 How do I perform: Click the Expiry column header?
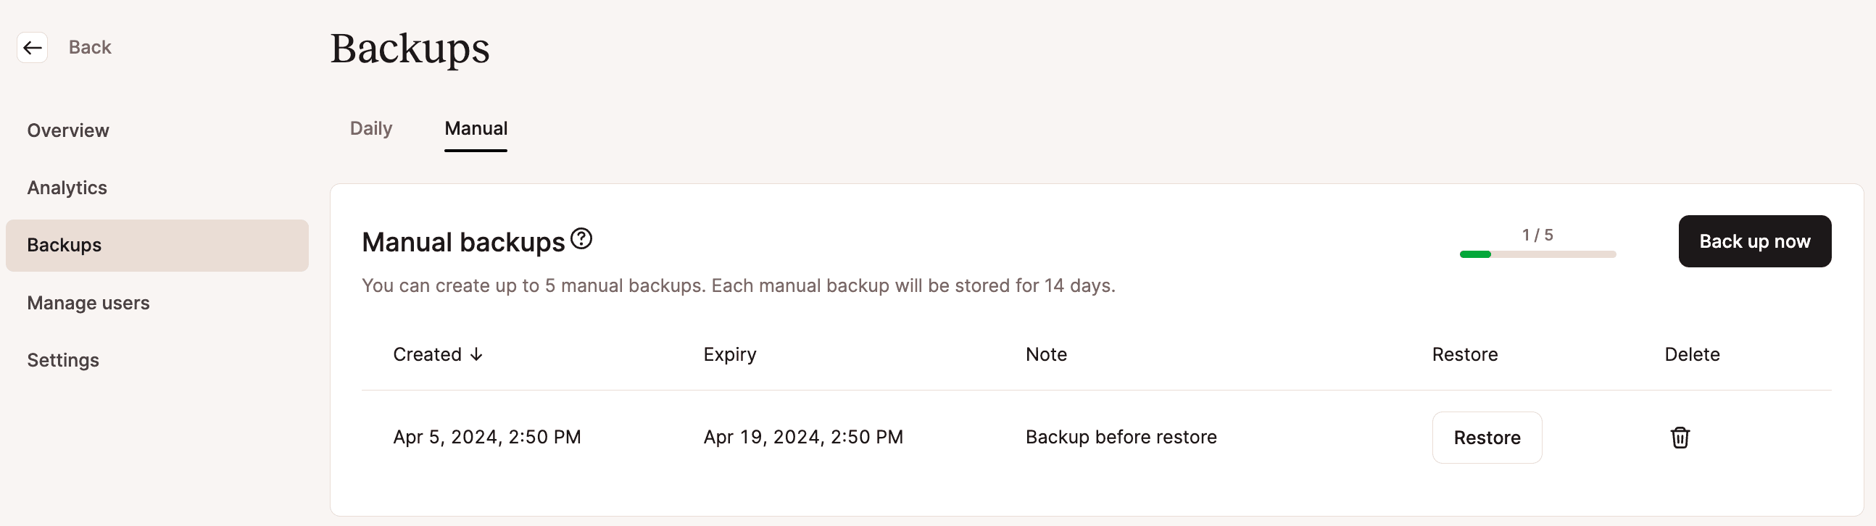pyautogui.click(x=729, y=354)
